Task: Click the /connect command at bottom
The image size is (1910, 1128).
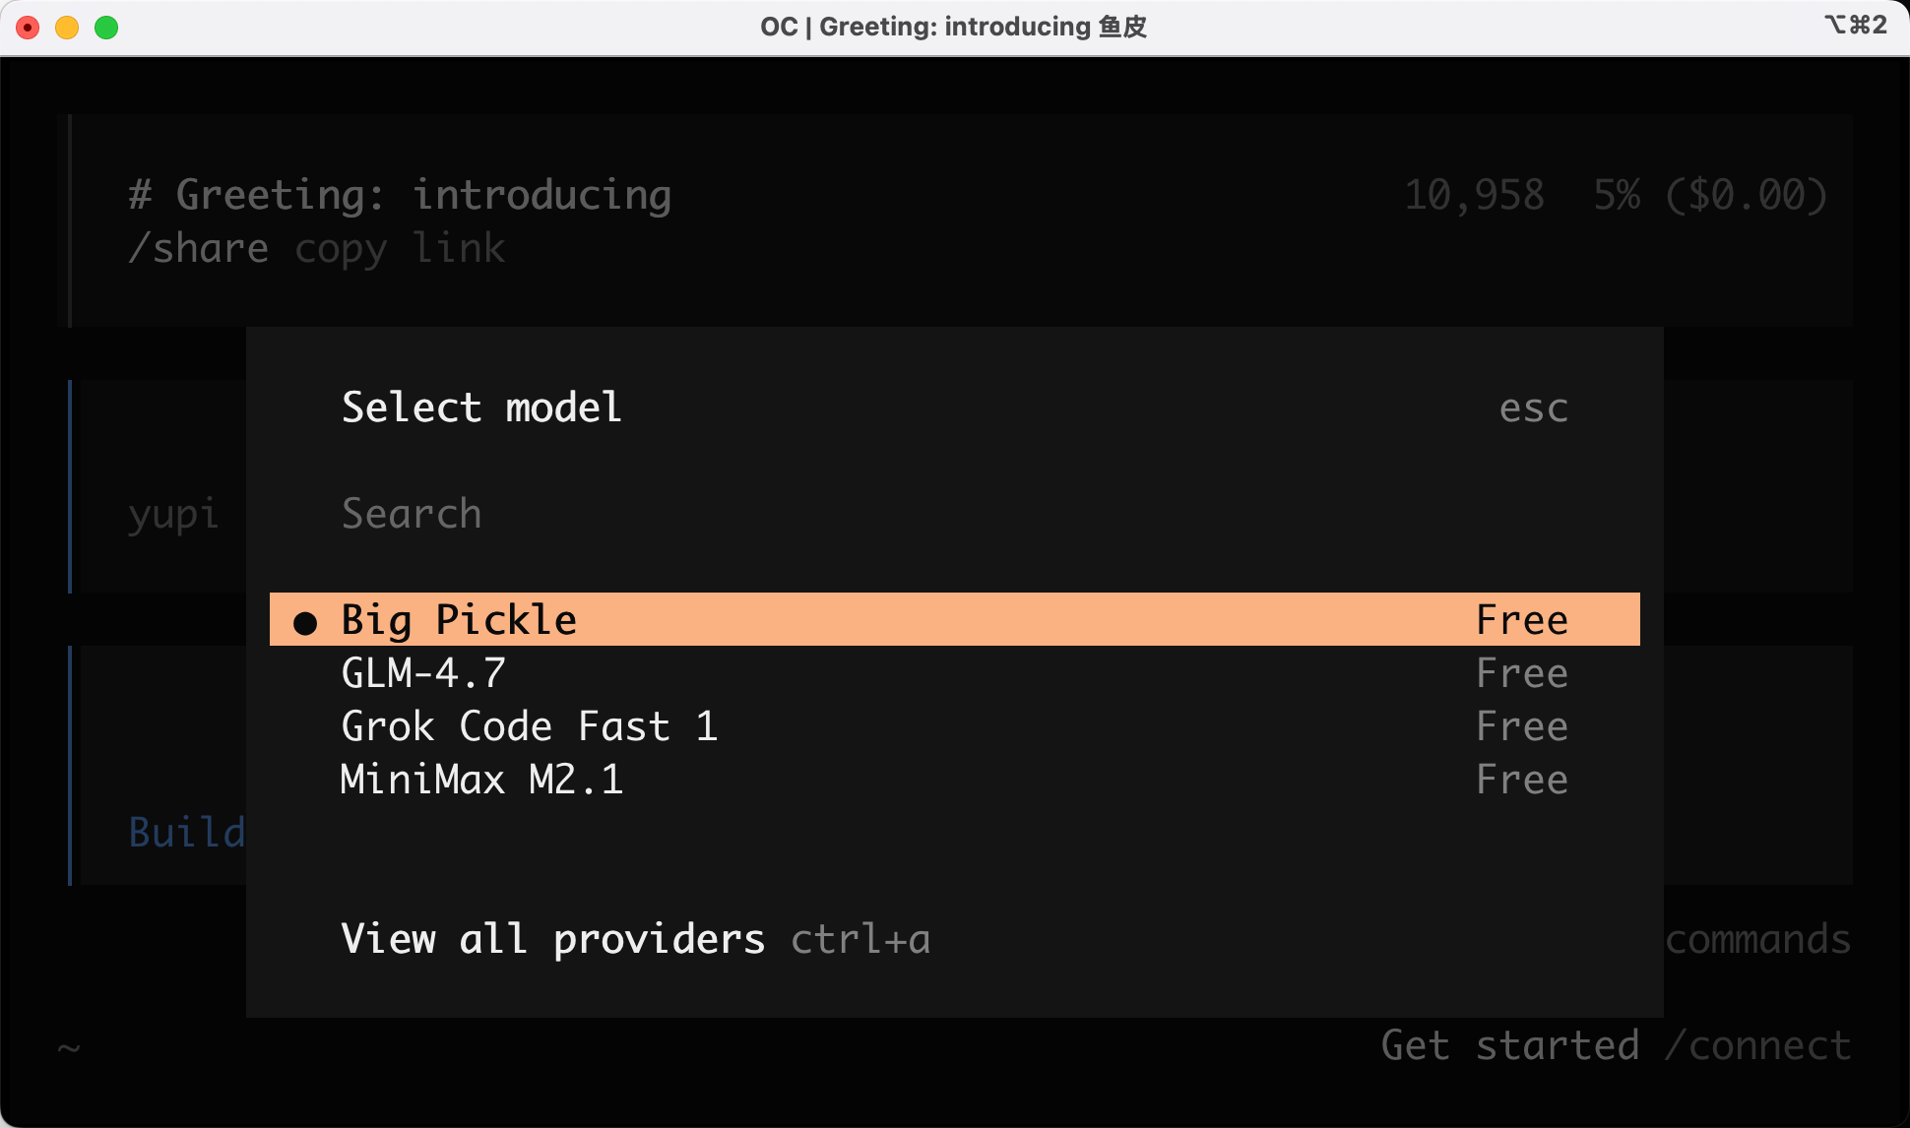Action: point(1757,1045)
